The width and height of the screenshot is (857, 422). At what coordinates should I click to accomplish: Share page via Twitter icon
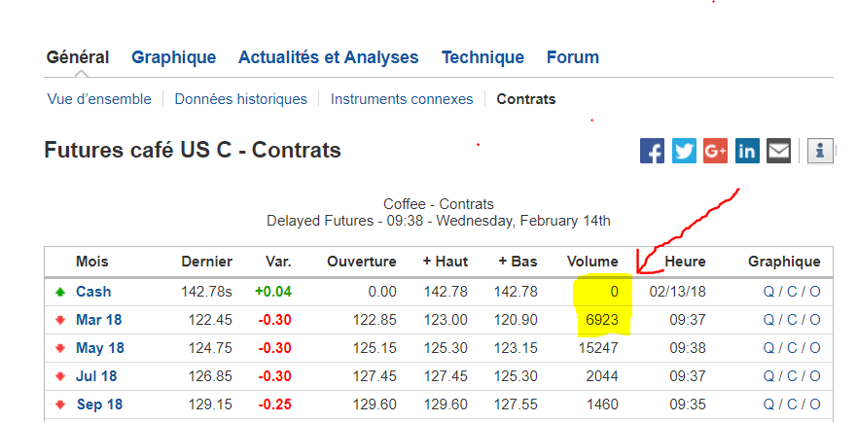684,151
